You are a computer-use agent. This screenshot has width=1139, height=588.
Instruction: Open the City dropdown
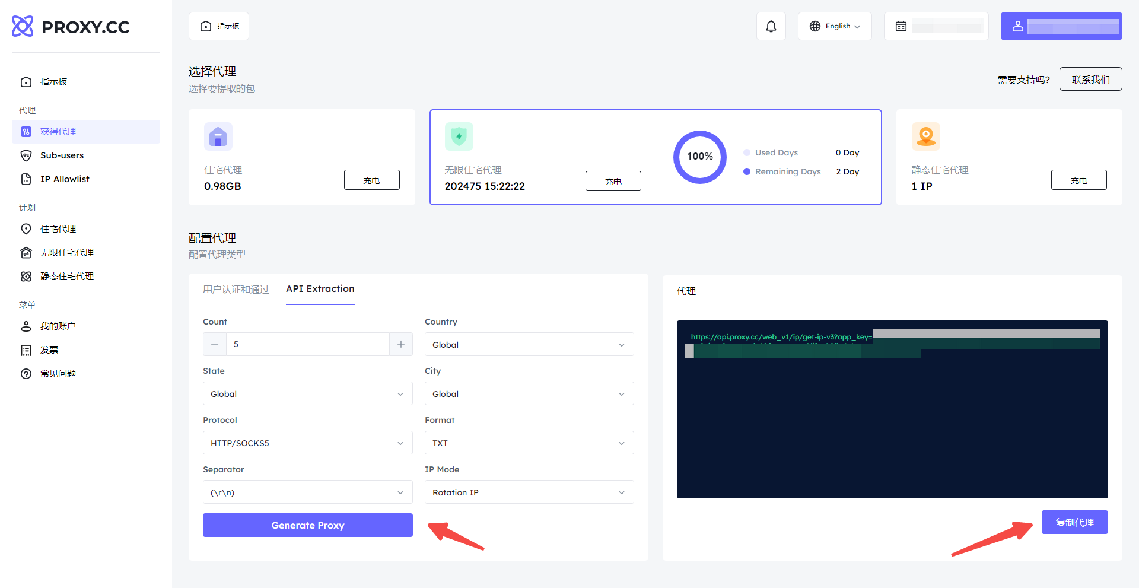pyautogui.click(x=529, y=393)
